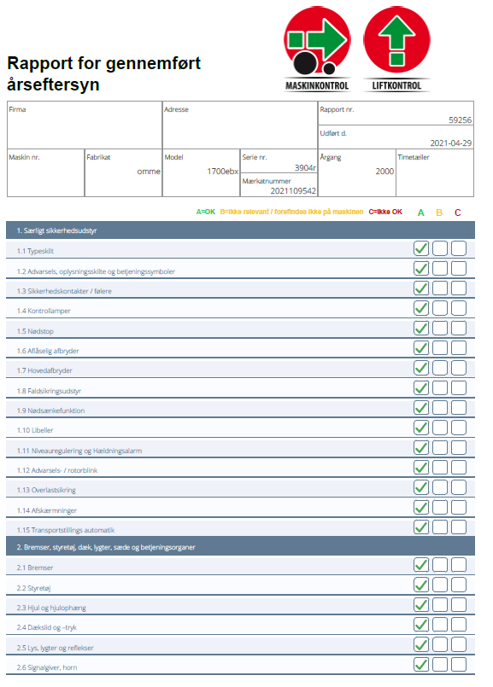Select section header 2. Bremser, styretøj, dæk
The height and width of the screenshot is (687, 493).
click(240, 547)
